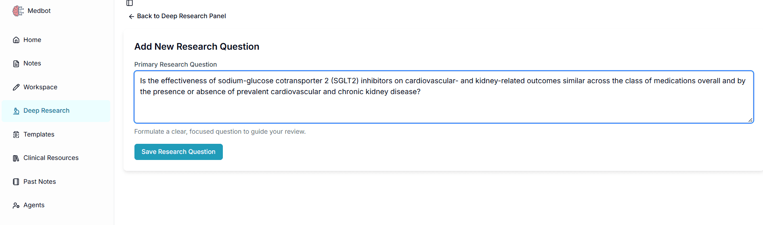Open the Templates menu item
The height and width of the screenshot is (225, 763).
(x=39, y=135)
